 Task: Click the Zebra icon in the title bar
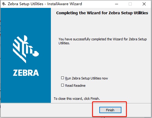click(4, 4)
